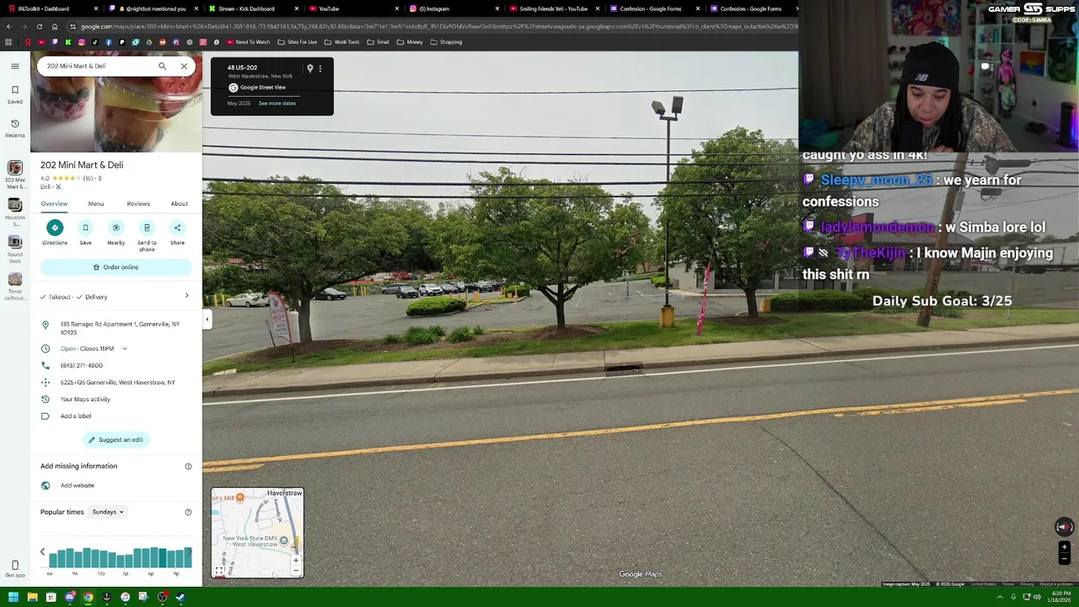Click the 202 Mini Mart search field
The width and height of the screenshot is (1079, 607).
[x=97, y=66]
